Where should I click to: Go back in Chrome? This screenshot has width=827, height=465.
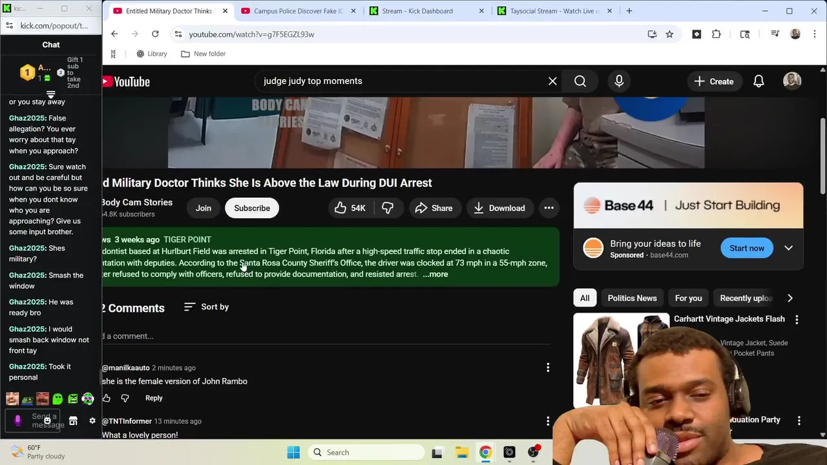point(114,34)
